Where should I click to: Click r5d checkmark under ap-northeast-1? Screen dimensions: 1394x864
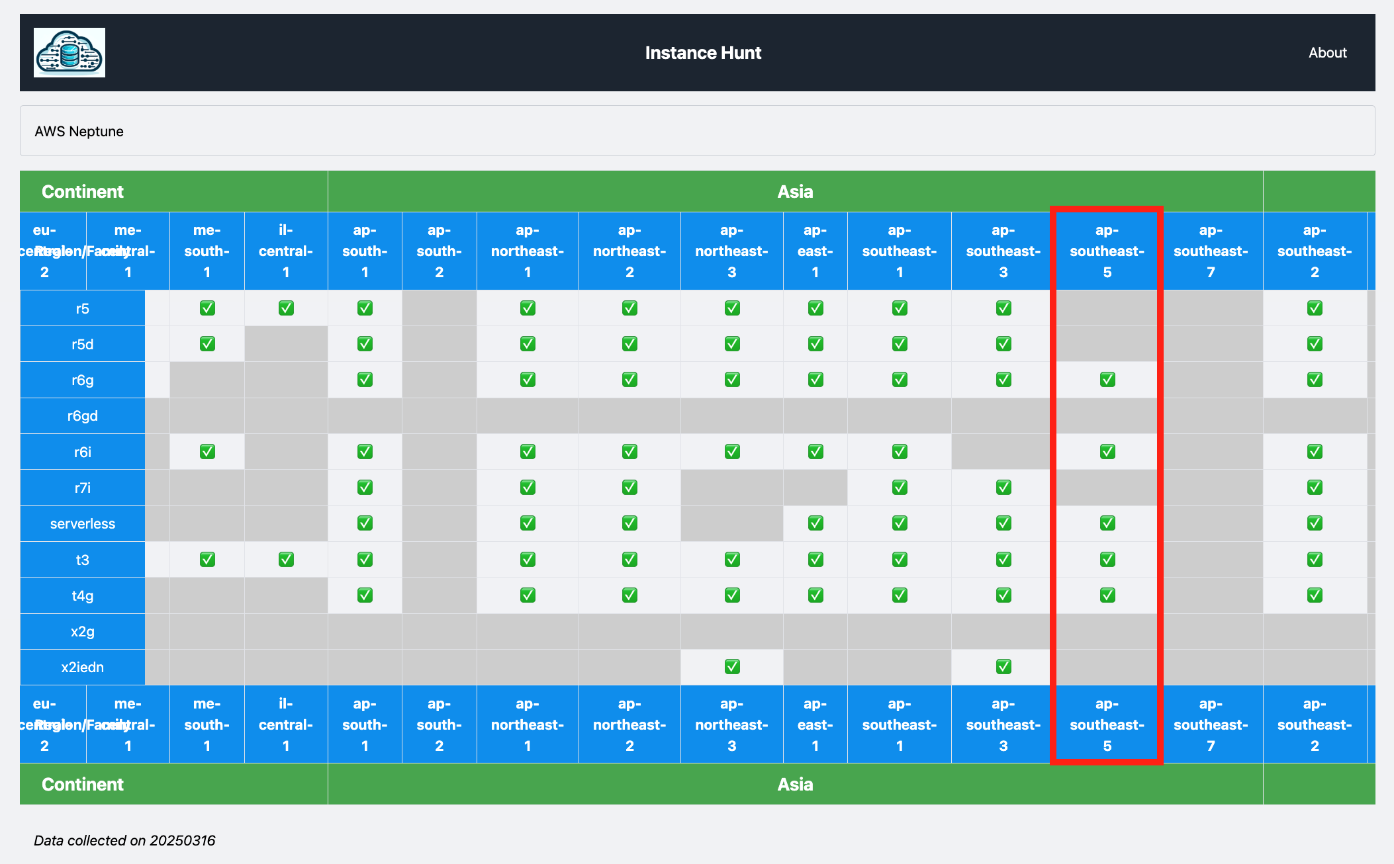click(528, 344)
